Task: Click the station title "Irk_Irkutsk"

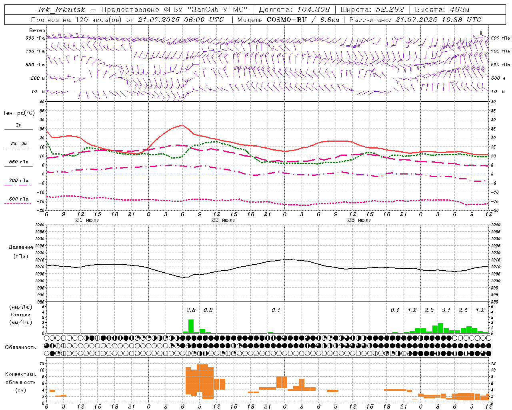Action: point(62,10)
